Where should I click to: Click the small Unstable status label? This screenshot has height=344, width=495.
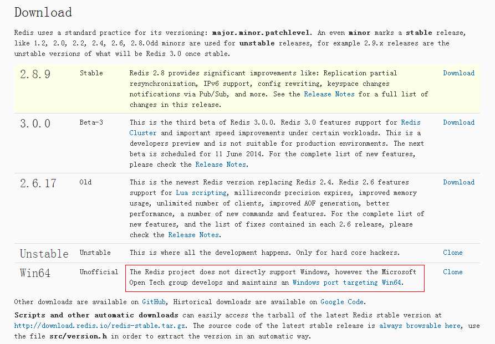[x=95, y=253]
